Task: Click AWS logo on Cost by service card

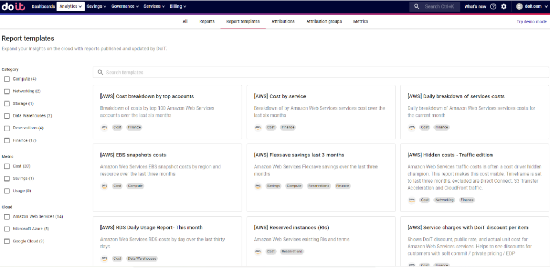Action: (x=257, y=127)
